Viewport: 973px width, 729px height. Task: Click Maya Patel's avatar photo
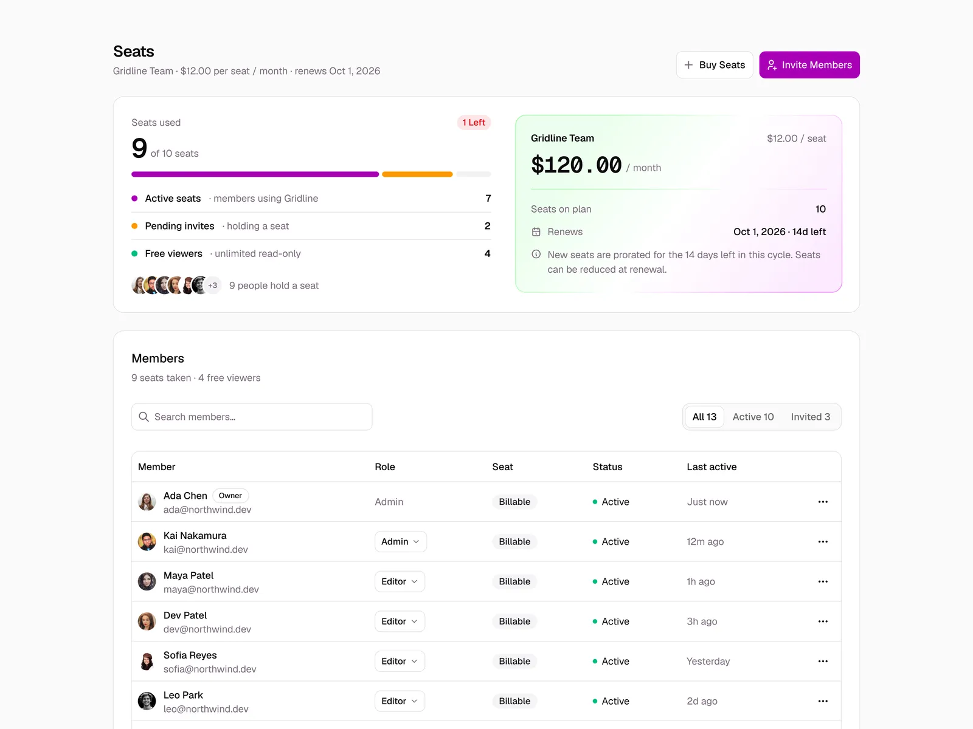[x=147, y=581]
